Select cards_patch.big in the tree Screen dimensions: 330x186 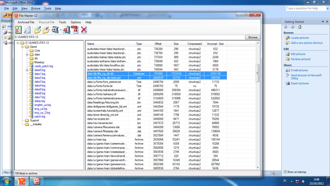(44, 66)
